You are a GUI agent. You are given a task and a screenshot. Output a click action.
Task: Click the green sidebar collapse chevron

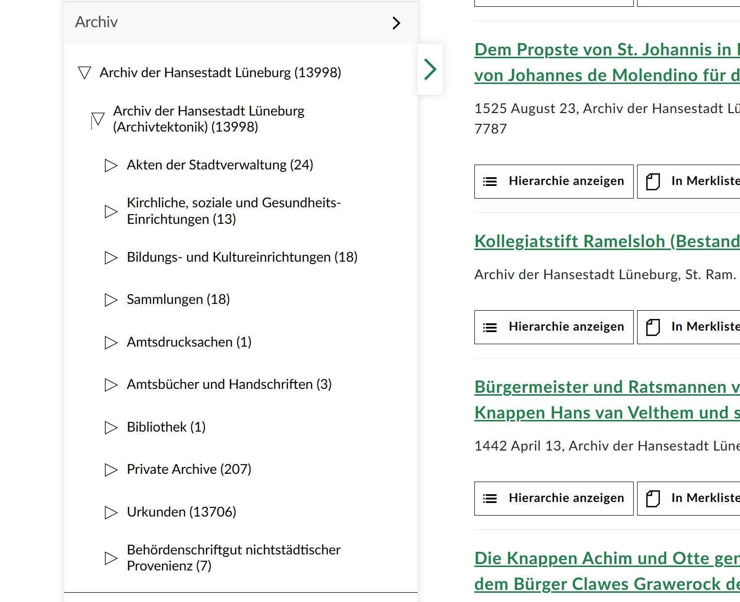coord(430,69)
